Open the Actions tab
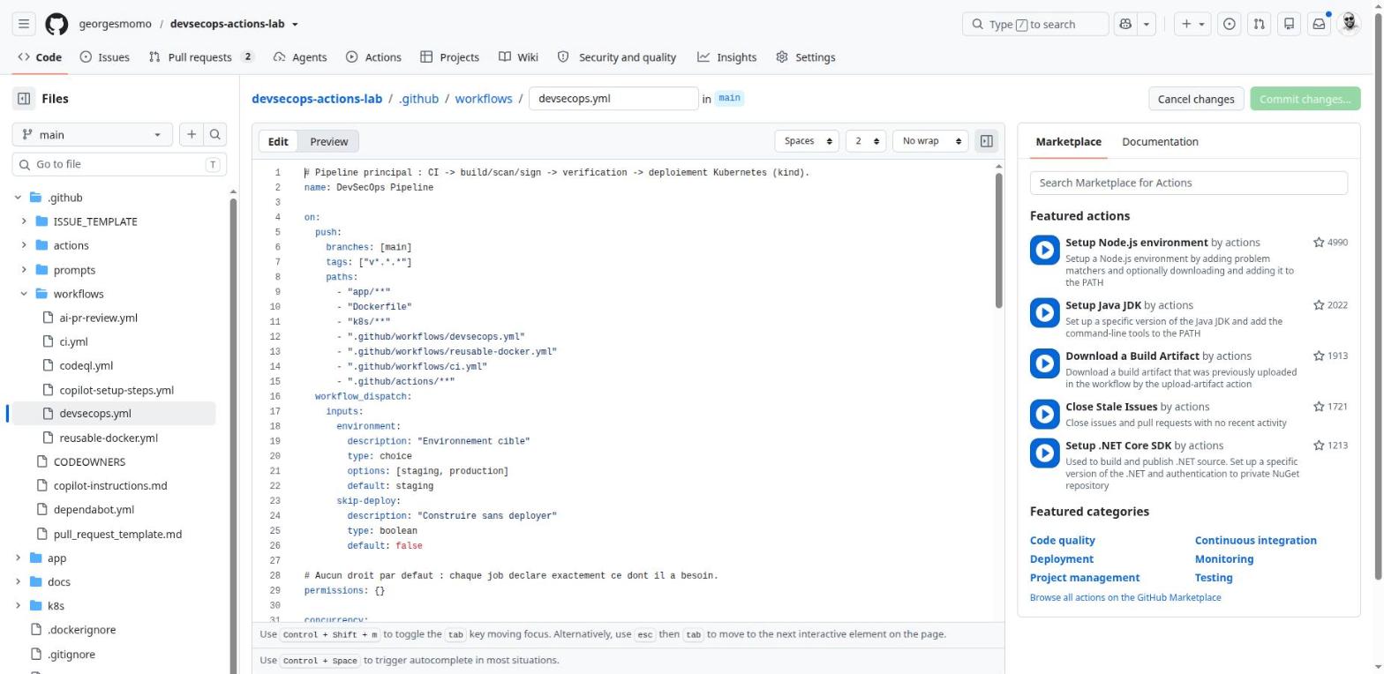The image size is (1384, 674). tap(373, 57)
